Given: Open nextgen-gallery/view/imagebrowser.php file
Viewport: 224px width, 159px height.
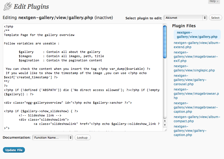Looking at the screenshot, I should [x=196, y=94].
